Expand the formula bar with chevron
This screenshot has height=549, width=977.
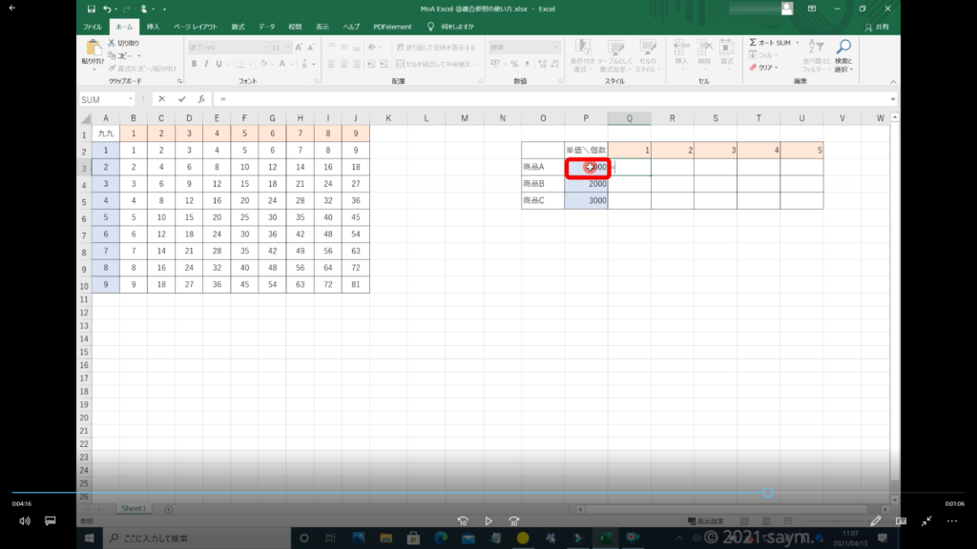click(893, 99)
